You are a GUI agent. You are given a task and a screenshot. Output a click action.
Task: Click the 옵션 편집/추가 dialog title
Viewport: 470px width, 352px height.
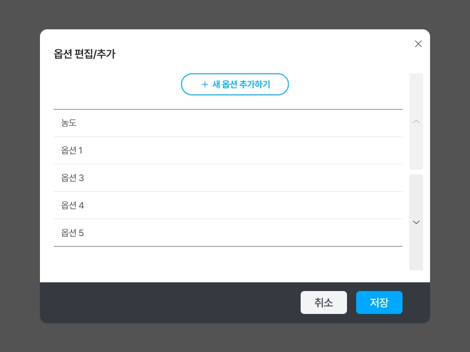(84, 54)
